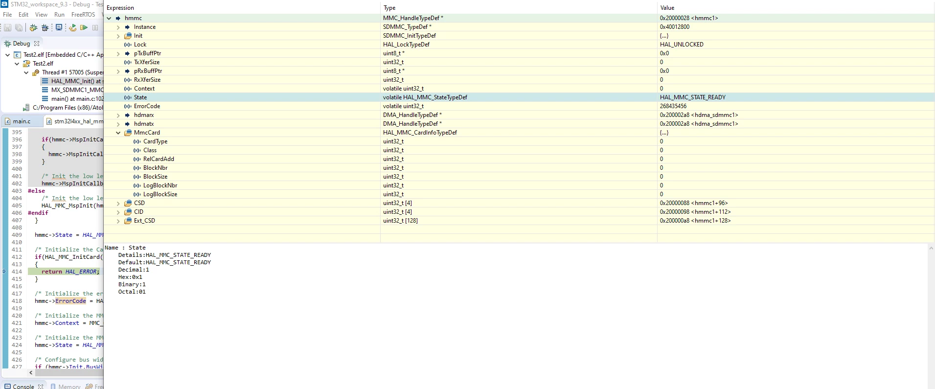This screenshot has width=935, height=389.
Task: Select the CardType member row
Action: 519,141
